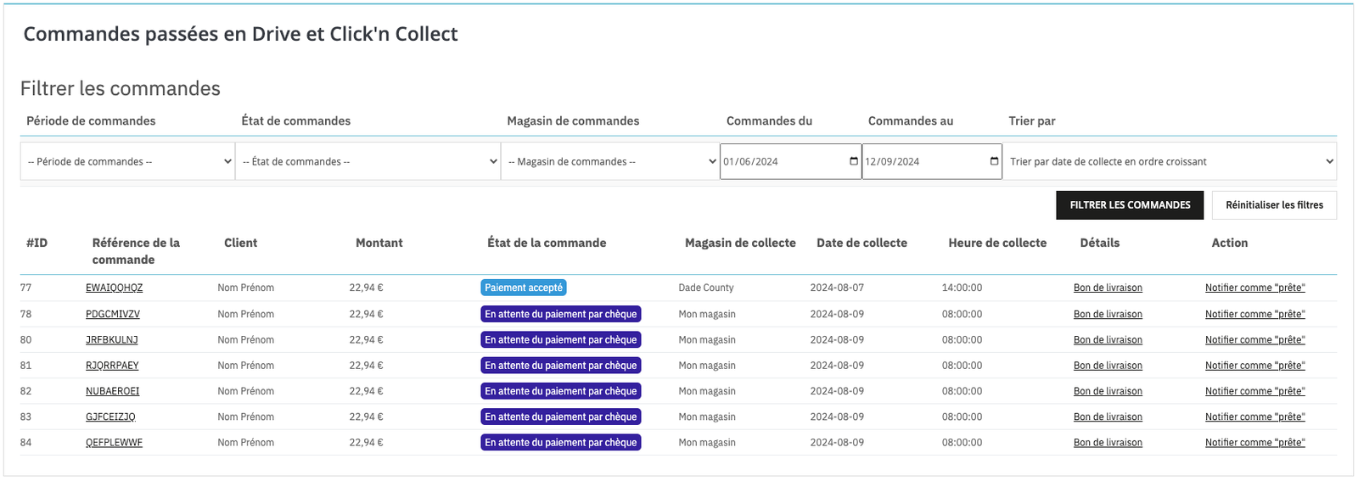Open Bon de livraison for order 77
This screenshot has width=1358, height=481.
coord(1108,288)
